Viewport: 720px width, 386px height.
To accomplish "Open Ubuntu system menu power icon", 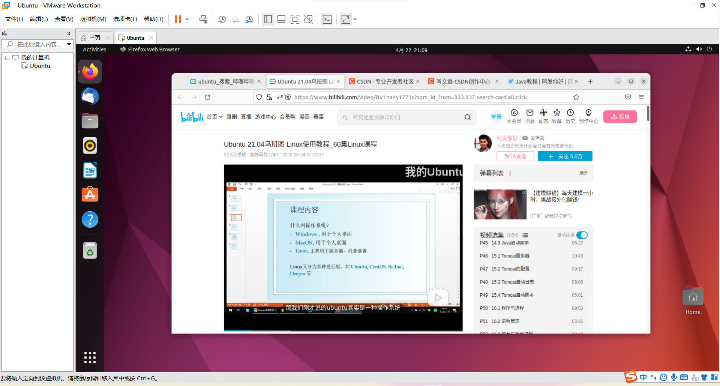I will [709, 49].
